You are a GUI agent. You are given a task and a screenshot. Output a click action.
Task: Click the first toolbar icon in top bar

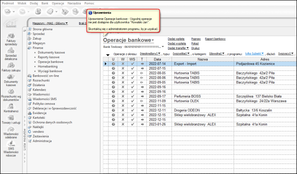point(8,12)
